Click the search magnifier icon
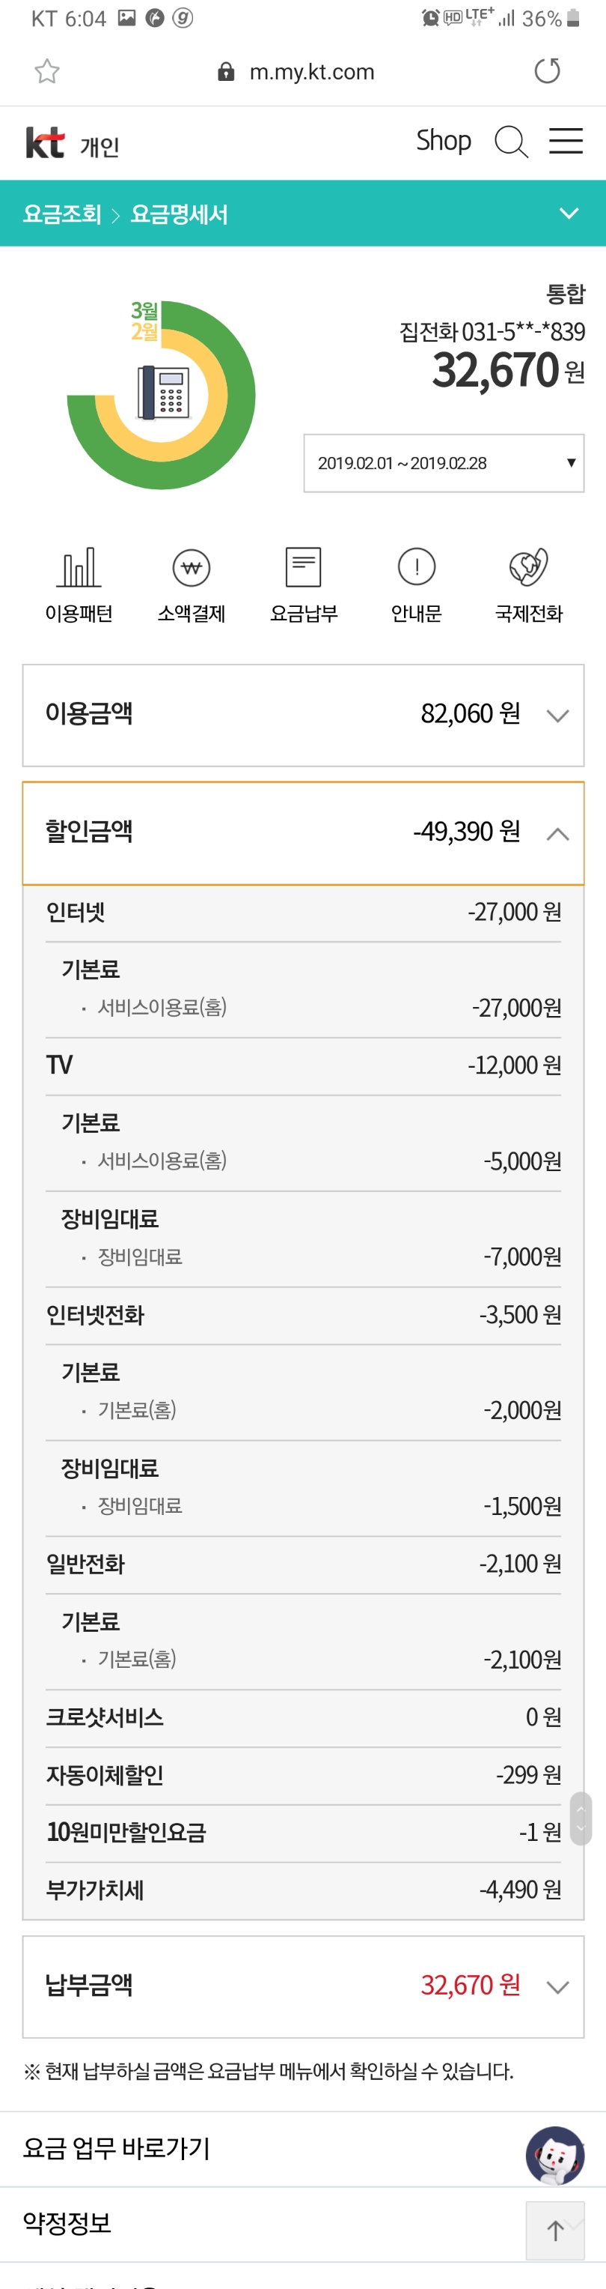The height and width of the screenshot is (2289, 606). pos(511,142)
